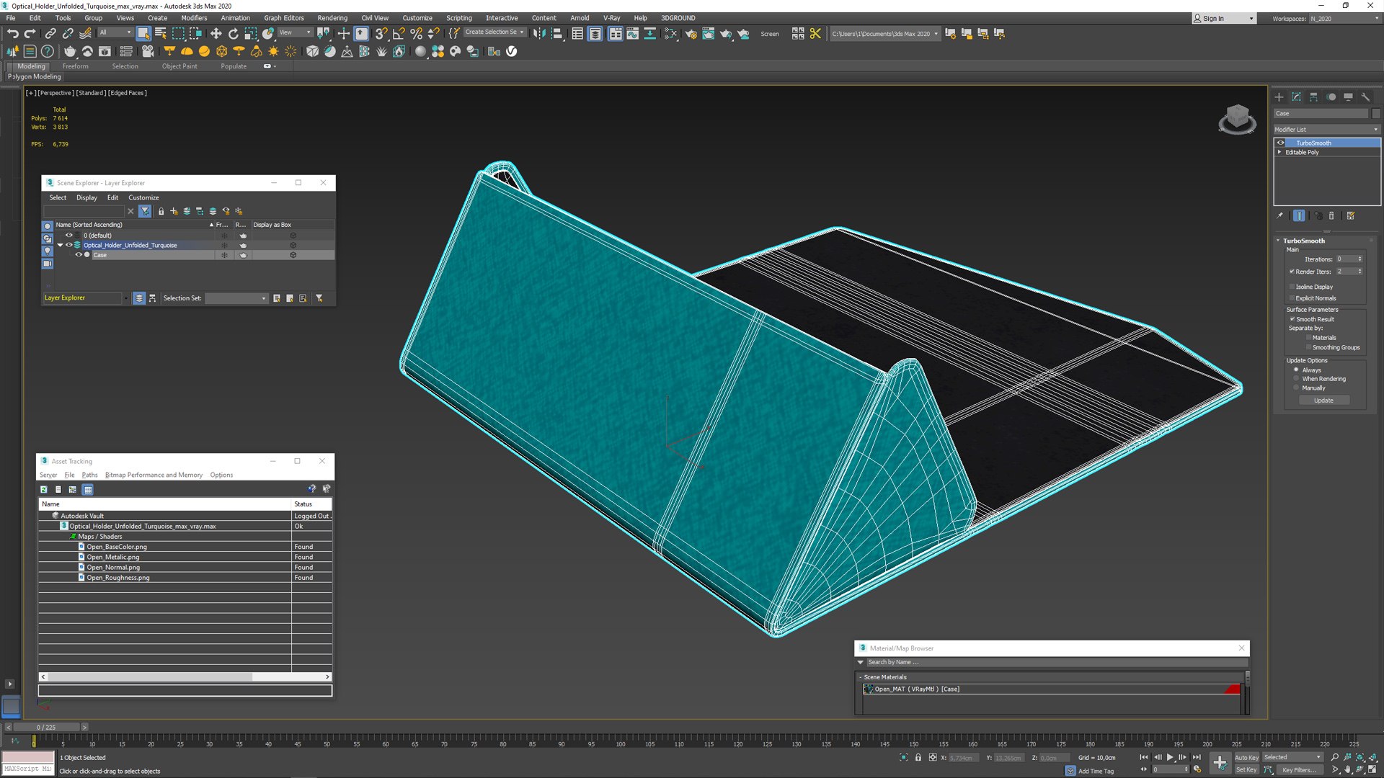The height and width of the screenshot is (778, 1384).
Task: Toggle the Angle Snap icon
Action: [x=399, y=33]
